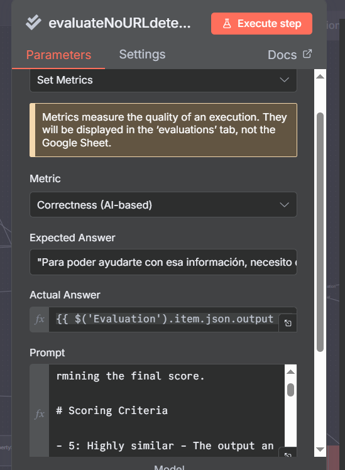The height and width of the screenshot is (470, 345).
Task: Click the fx icon beside Actual Answer
Action: pos(40,319)
